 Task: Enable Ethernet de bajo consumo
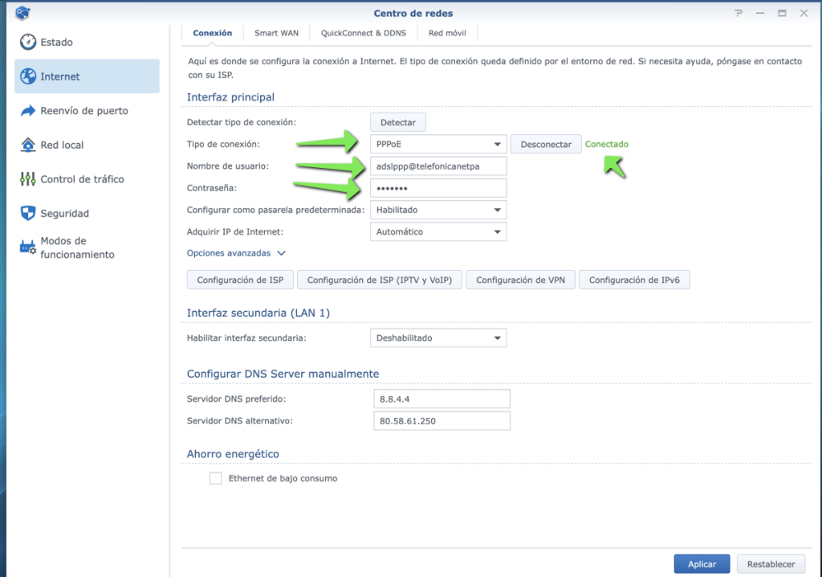[215, 477]
